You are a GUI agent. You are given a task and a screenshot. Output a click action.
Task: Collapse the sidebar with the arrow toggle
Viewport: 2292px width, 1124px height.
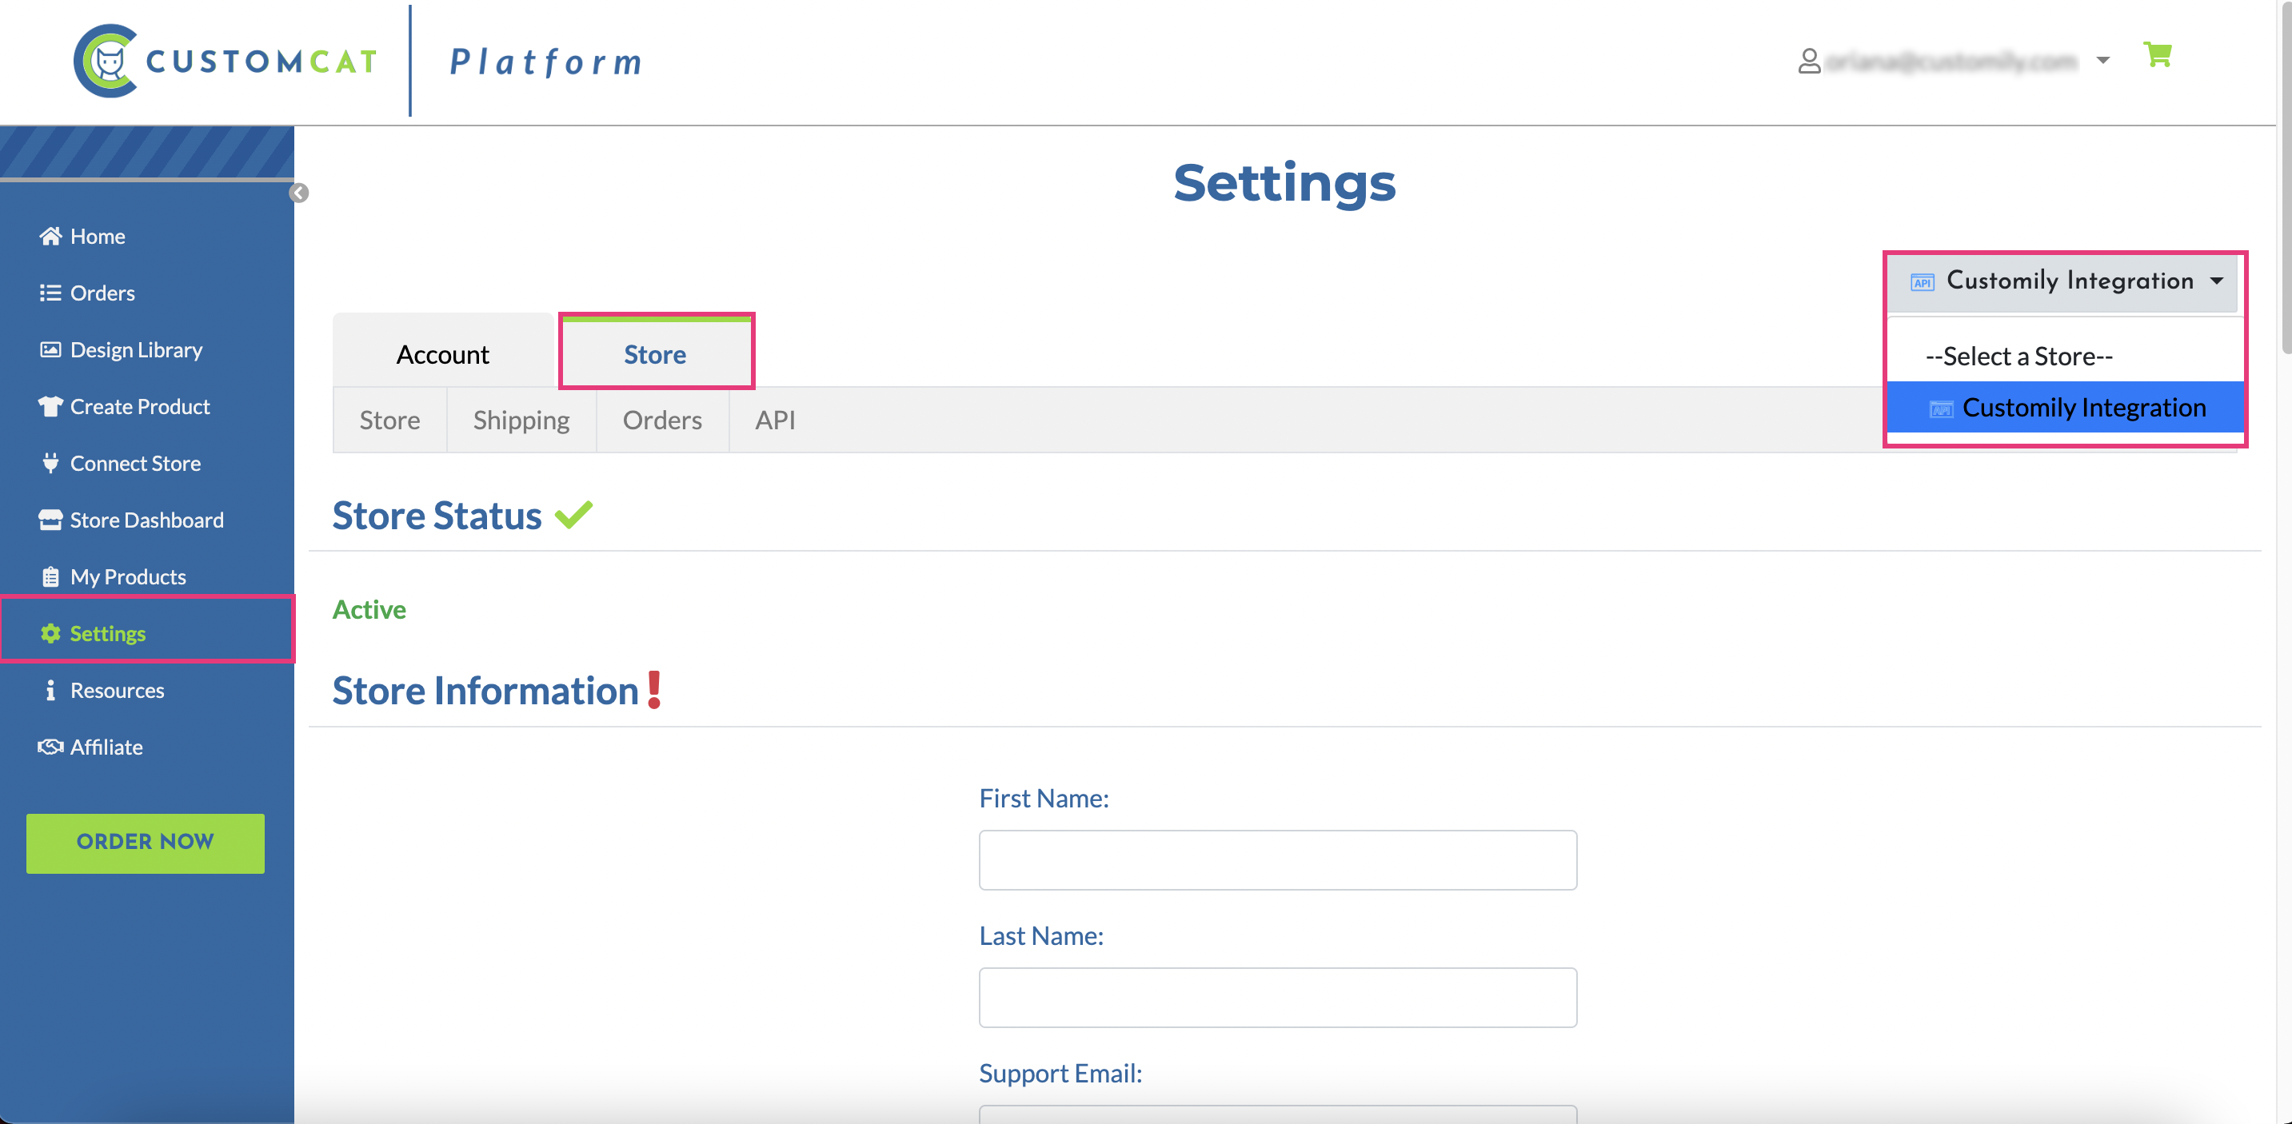(x=299, y=193)
